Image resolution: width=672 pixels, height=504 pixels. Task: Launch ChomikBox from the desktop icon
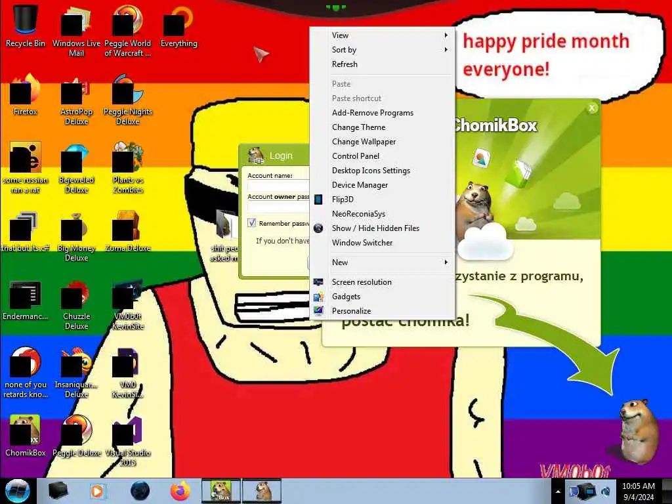click(26, 436)
